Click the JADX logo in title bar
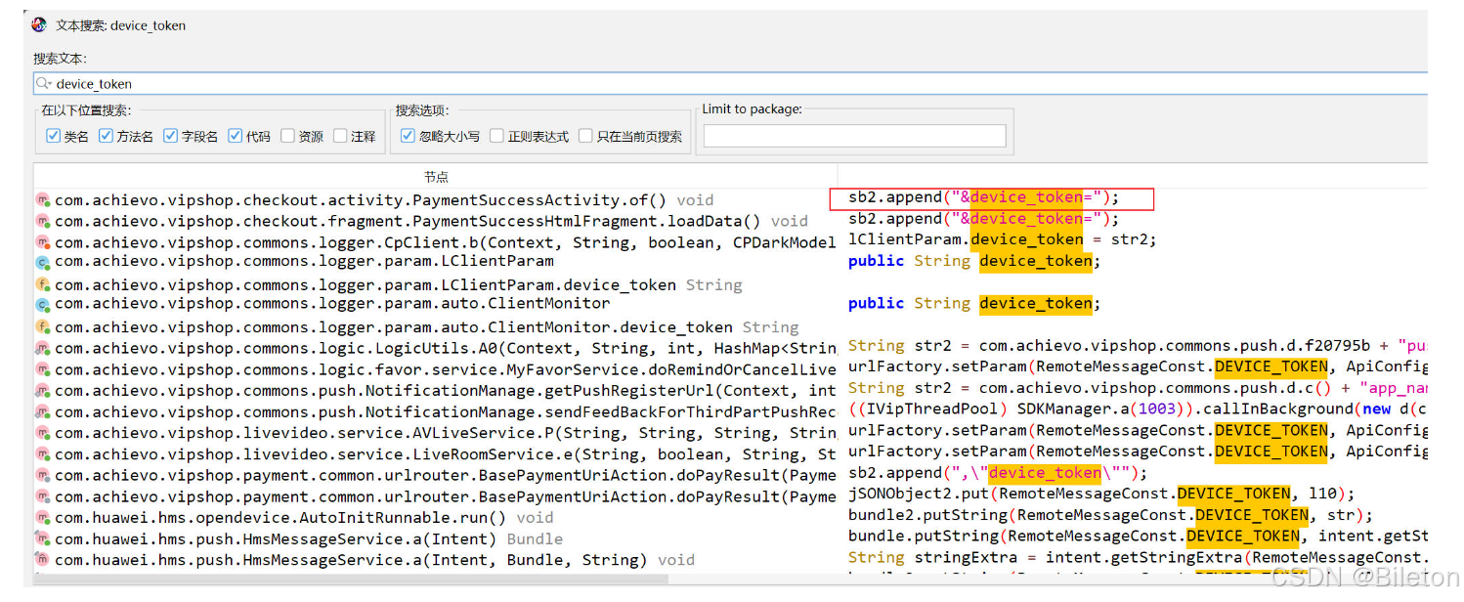The width and height of the screenshot is (1464, 602). tap(39, 25)
